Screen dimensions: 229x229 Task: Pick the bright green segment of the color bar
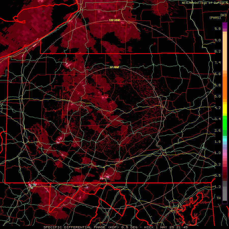225,122
